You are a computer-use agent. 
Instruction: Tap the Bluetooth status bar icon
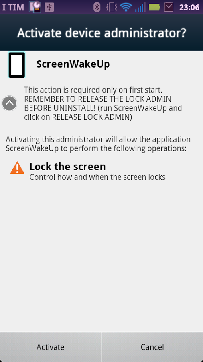click(97, 7)
